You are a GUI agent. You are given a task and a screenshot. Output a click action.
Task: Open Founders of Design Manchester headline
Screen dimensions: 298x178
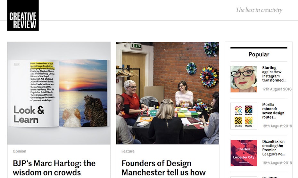point(163,168)
